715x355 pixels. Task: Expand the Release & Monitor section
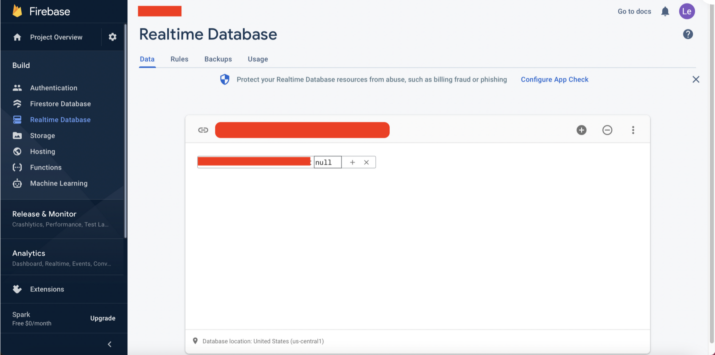pos(62,219)
